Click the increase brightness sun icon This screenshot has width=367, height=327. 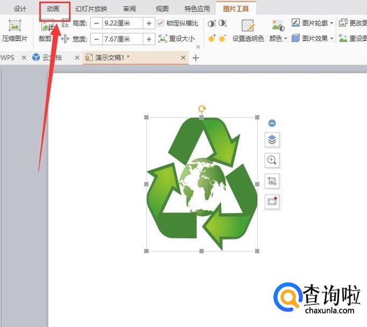211,38
